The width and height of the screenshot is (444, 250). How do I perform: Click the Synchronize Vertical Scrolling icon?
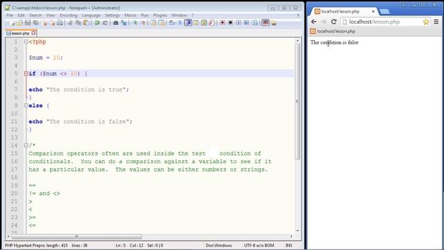[x=153, y=23]
